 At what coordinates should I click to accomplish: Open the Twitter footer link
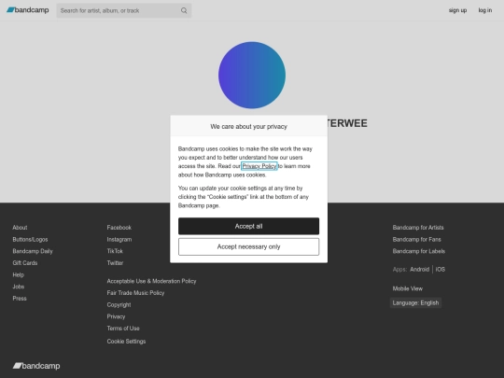point(115,263)
